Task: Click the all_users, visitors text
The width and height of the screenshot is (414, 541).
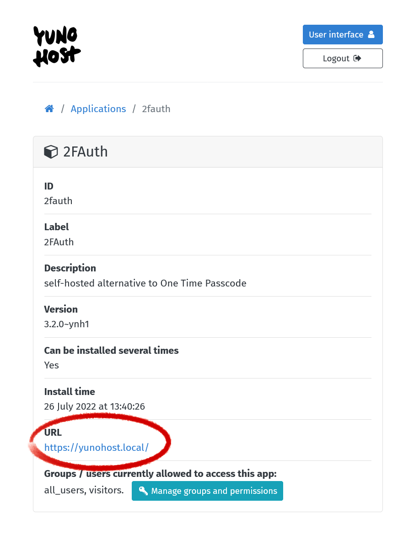Action: tap(84, 490)
